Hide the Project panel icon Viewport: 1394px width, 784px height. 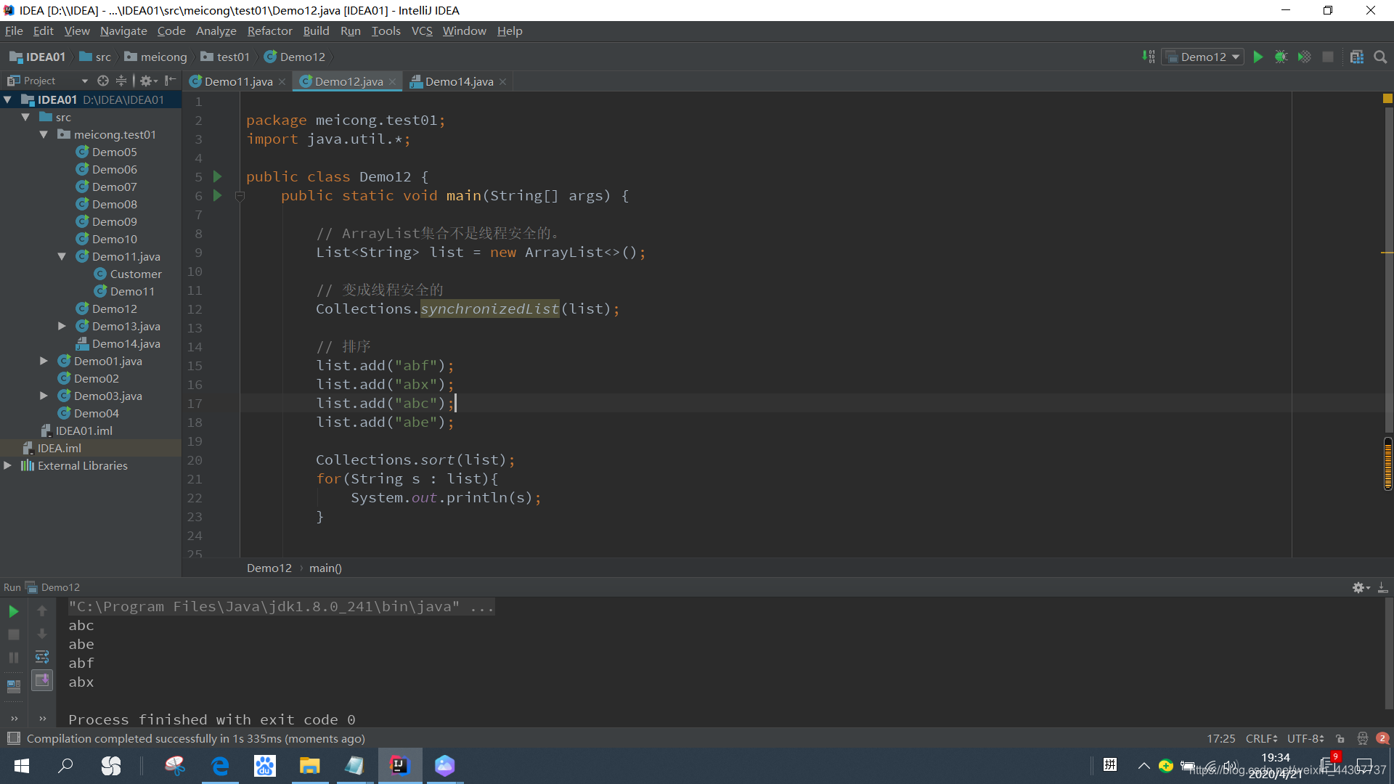pos(170,81)
